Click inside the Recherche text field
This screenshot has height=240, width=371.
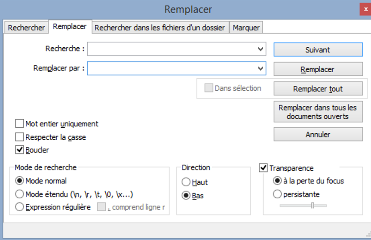coord(172,49)
